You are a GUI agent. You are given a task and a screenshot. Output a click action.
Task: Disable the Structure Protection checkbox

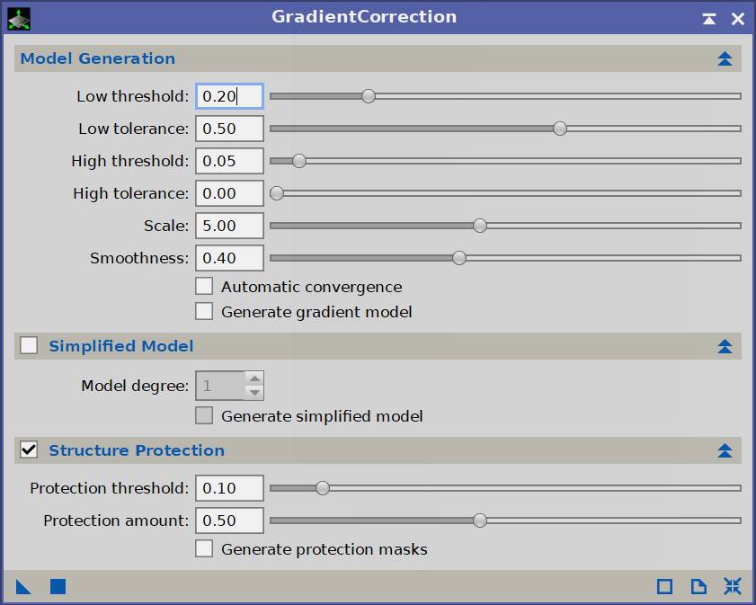tap(29, 449)
